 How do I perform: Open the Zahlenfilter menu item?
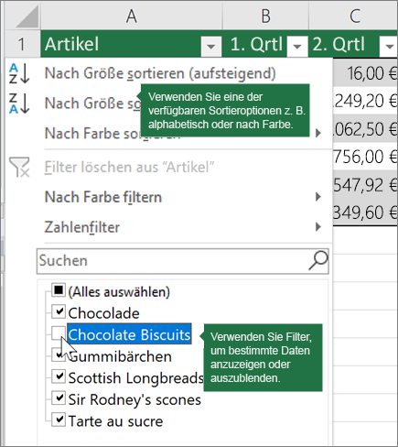(82, 227)
